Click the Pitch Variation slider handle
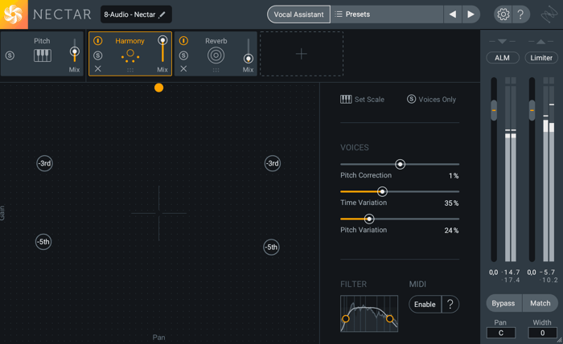 pyautogui.click(x=368, y=219)
